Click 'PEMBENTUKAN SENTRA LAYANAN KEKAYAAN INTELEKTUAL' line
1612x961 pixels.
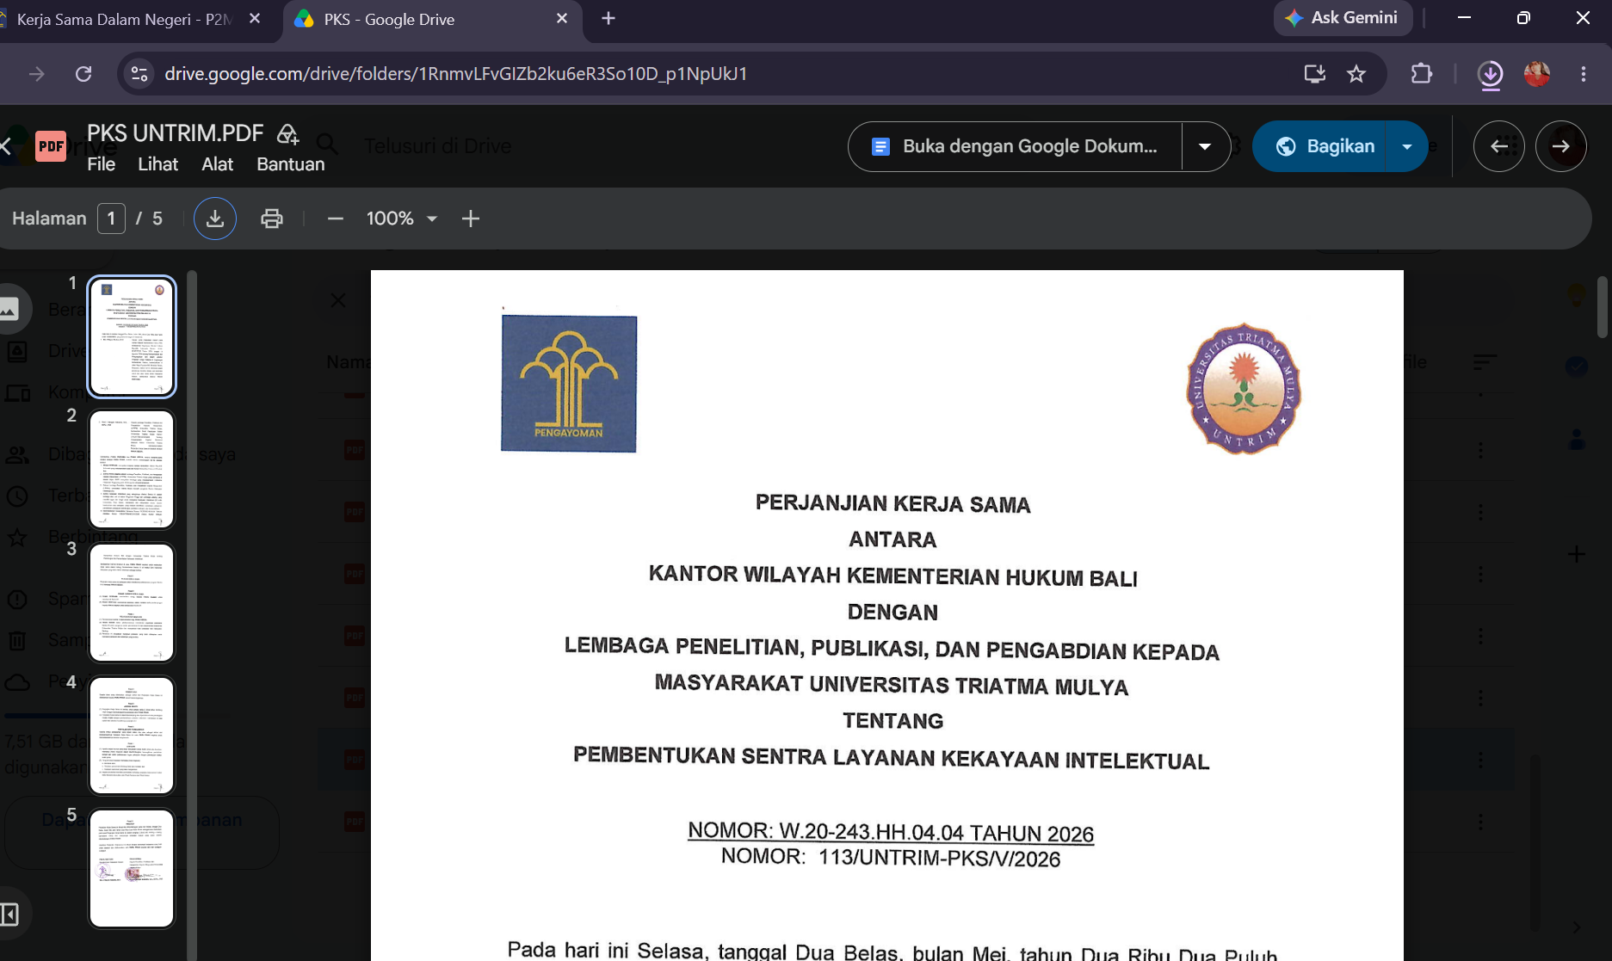point(892,758)
